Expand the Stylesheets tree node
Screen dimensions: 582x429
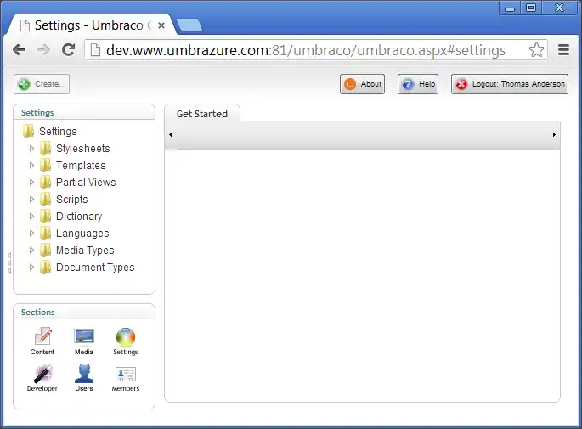tap(31, 148)
